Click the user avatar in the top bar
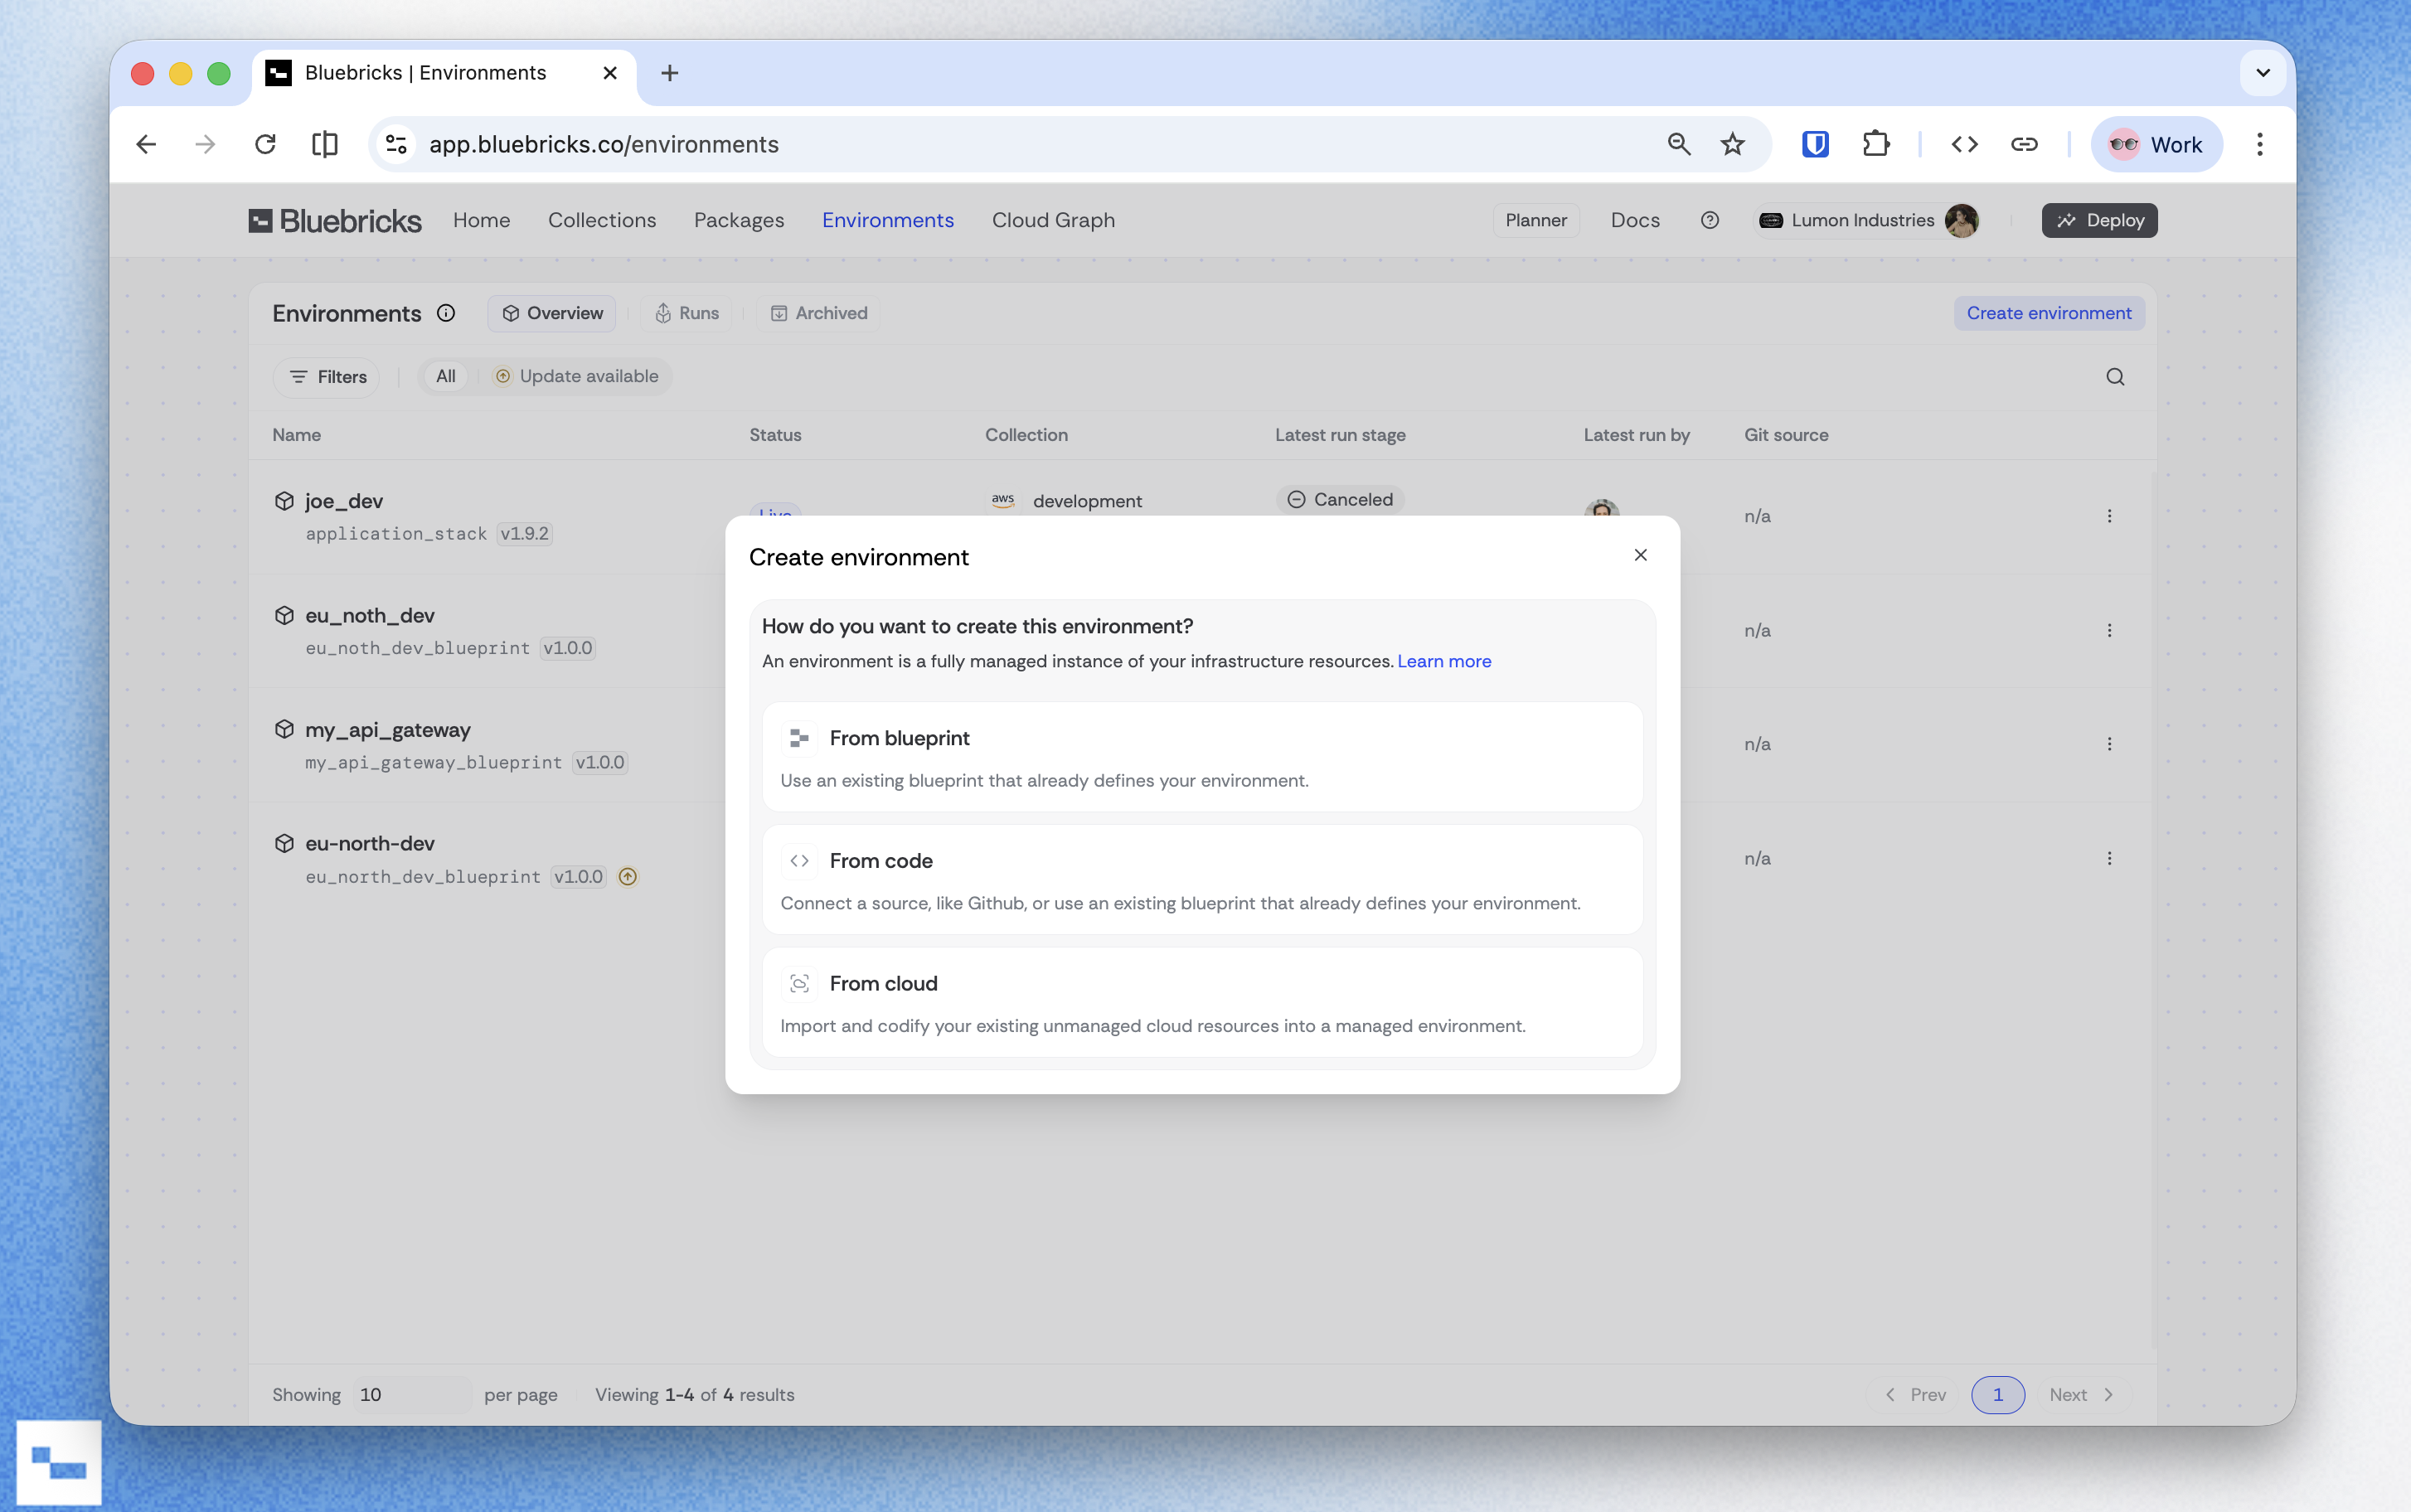Screen dimensions: 2411x1512 pyautogui.click(x=1961, y=220)
